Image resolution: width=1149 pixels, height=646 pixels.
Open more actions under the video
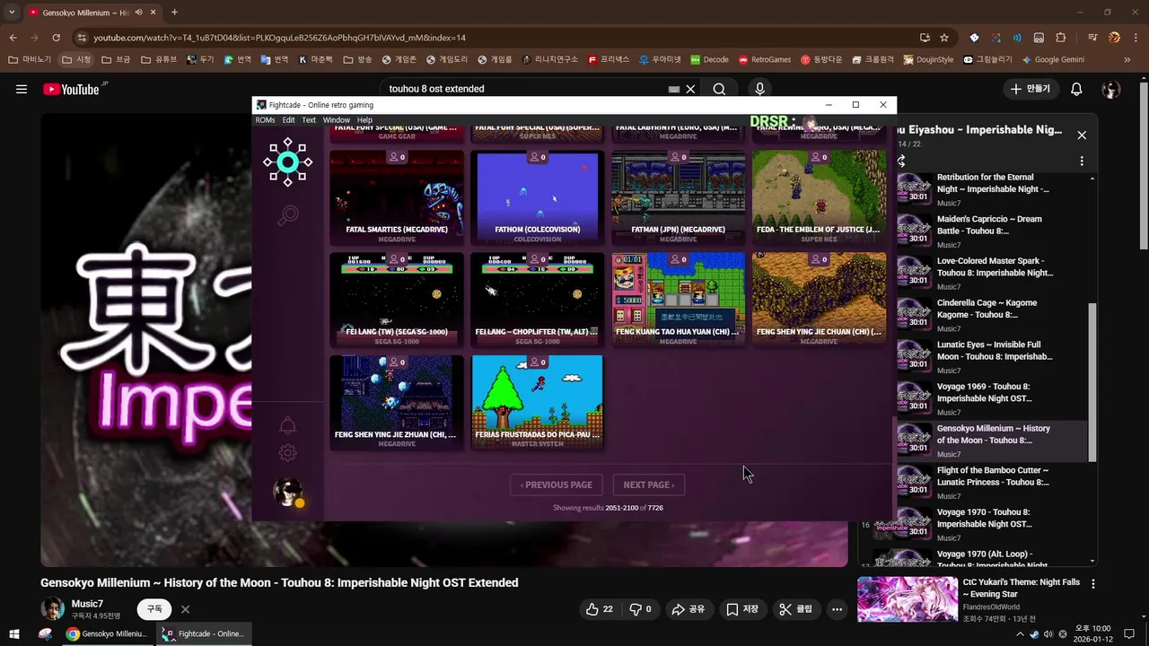[x=837, y=609]
